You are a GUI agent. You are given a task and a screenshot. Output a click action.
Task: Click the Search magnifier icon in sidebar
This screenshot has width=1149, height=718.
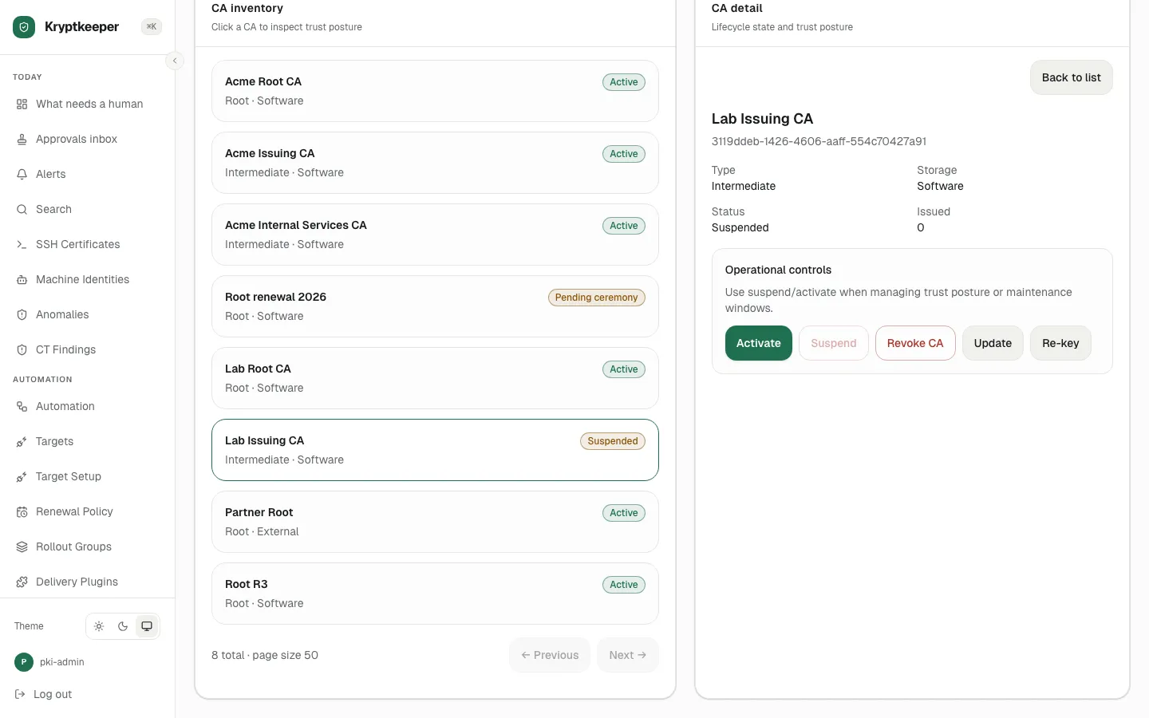pos(22,210)
